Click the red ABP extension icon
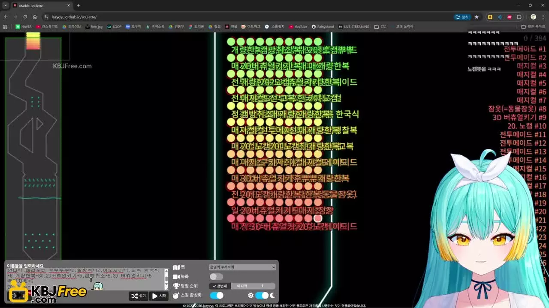This screenshot has width=549, height=308. pos(510,17)
